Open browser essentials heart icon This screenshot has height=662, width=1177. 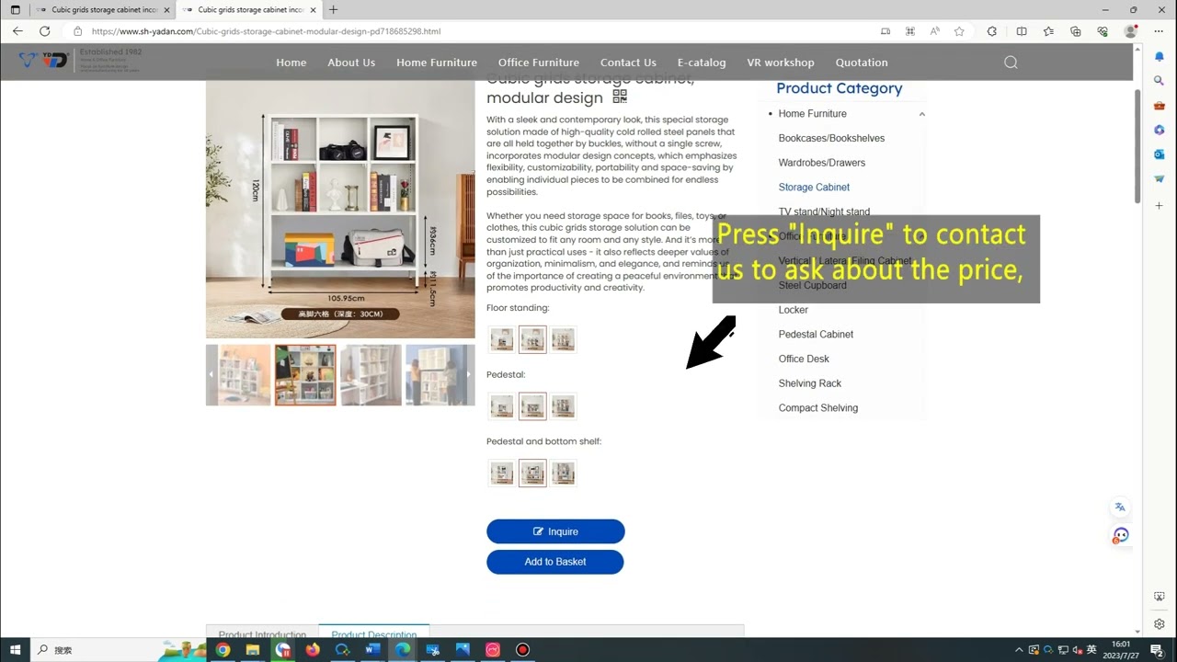tap(1103, 30)
